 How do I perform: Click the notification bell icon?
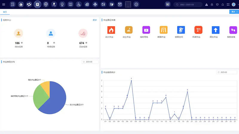click(223, 4)
